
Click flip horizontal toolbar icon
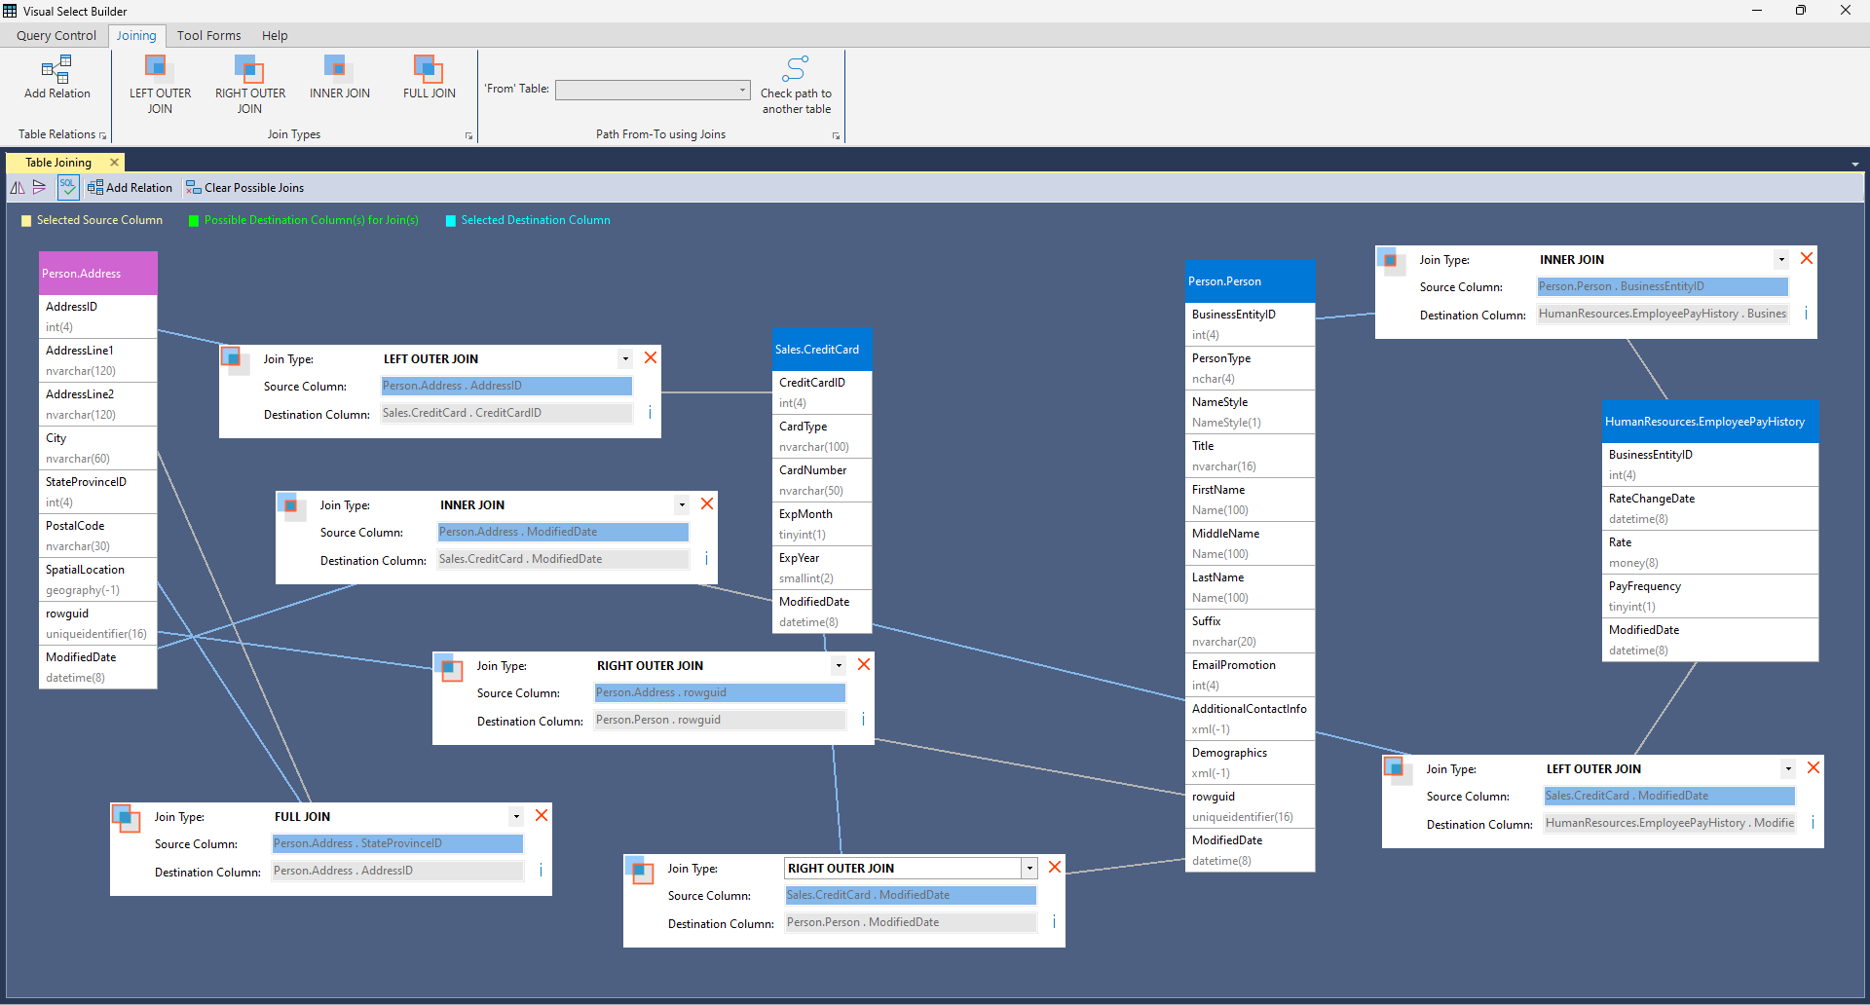click(18, 187)
